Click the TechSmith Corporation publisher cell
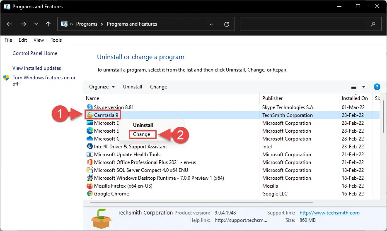 coord(287,115)
